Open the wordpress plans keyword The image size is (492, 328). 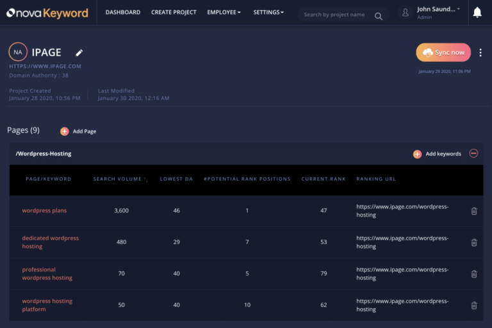pyautogui.click(x=44, y=211)
